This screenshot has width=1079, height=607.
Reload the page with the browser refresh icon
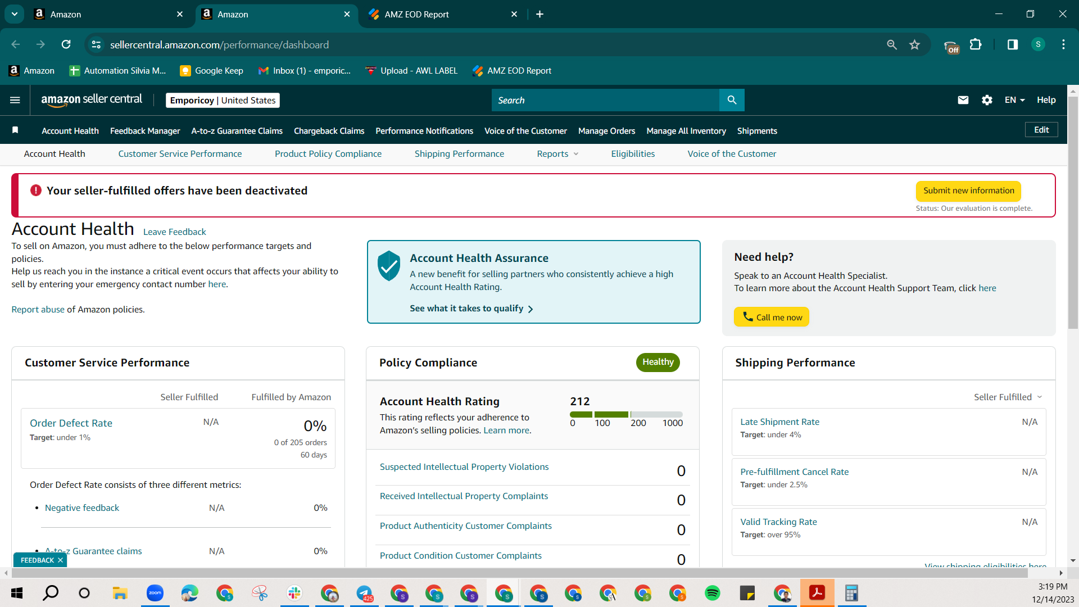(66, 44)
